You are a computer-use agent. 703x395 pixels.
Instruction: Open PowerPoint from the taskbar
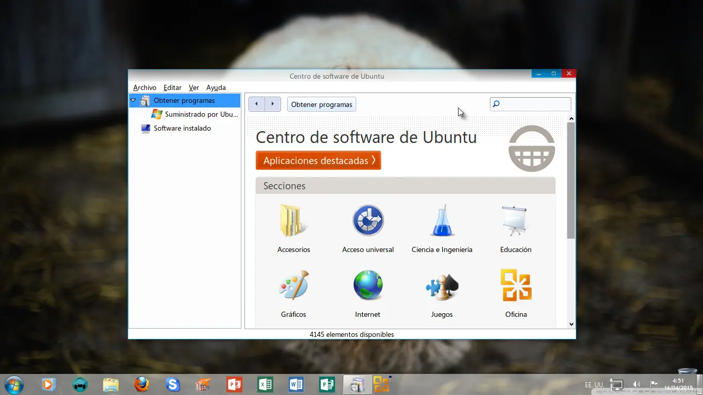pyautogui.click(x=234, y=384)
